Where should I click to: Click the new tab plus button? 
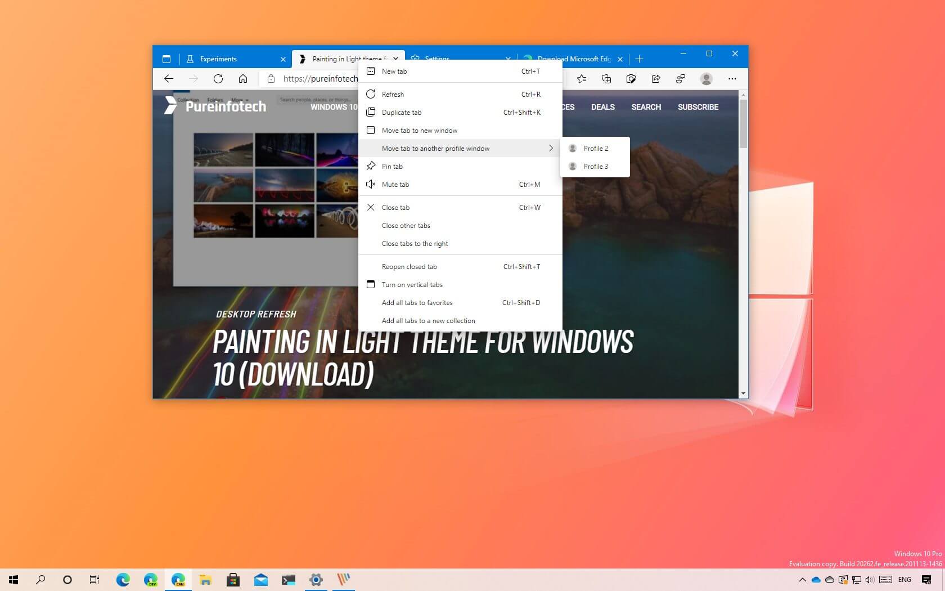click(639, 59)
